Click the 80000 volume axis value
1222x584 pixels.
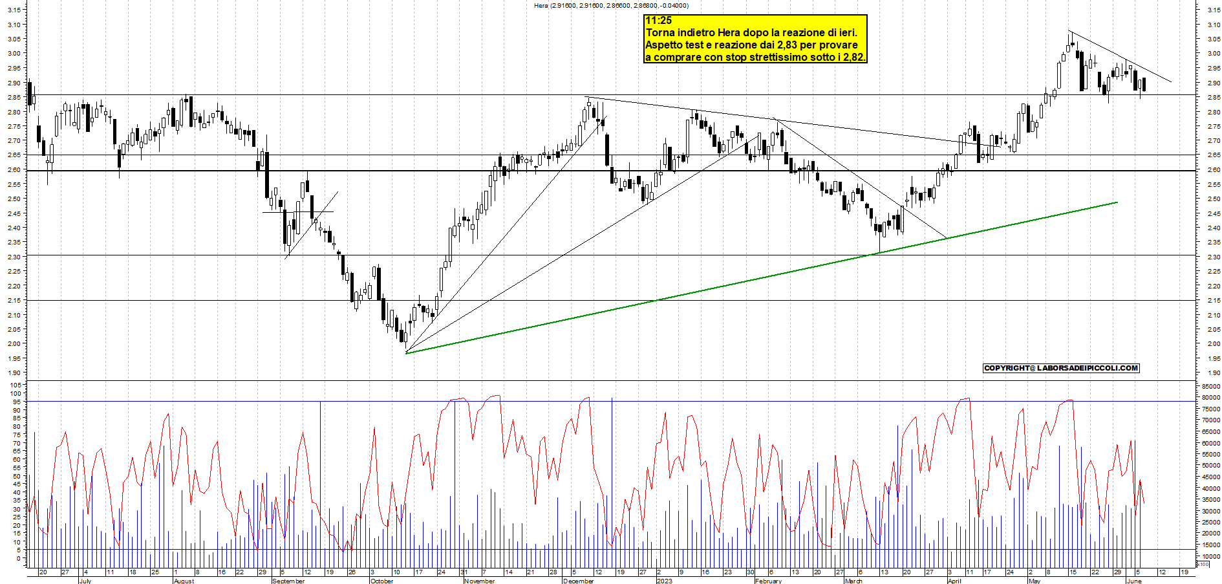[1211, 398]
